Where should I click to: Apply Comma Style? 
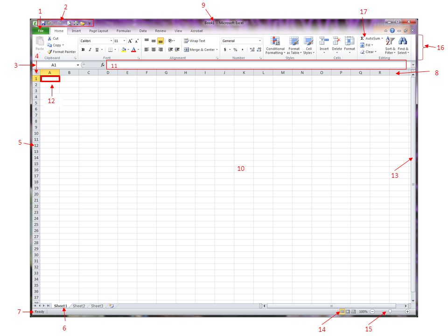pos(242,50)
